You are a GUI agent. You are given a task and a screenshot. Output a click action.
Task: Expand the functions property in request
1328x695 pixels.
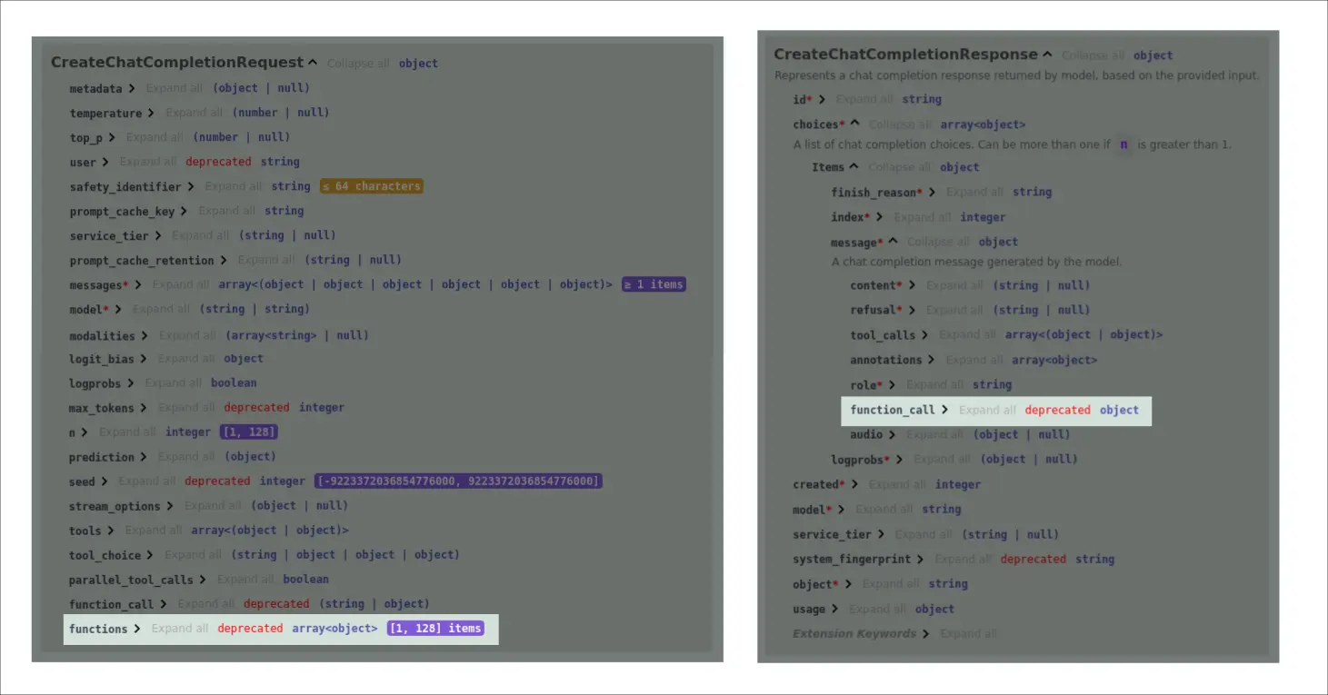(x=137, y=629)
